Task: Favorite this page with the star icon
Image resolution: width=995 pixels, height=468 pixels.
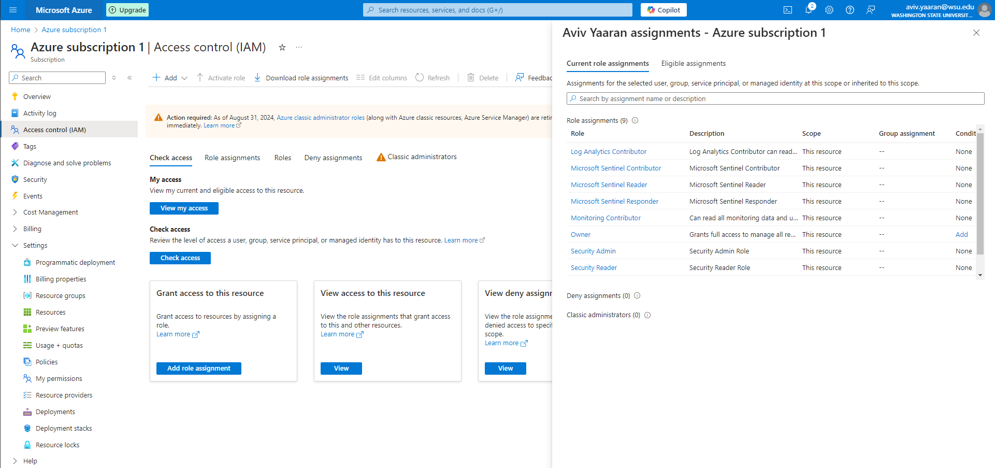Action: tap(282, 47)
